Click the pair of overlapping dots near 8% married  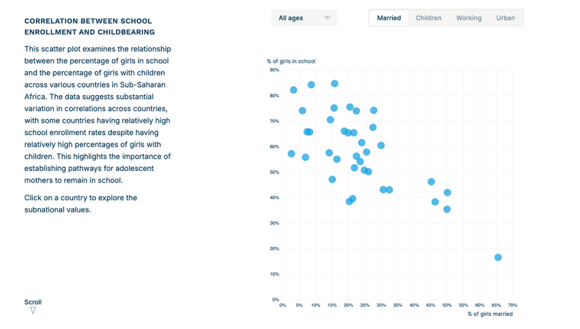(x=309, y=131)
